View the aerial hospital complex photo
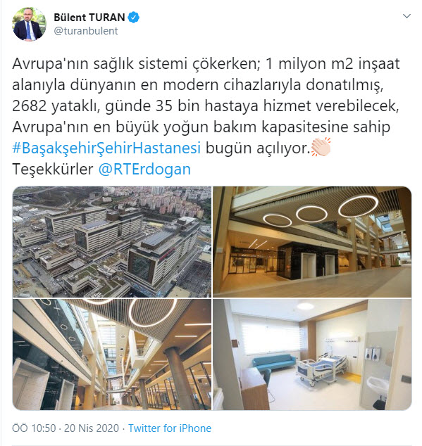The width and height of the screenshot is (422, 446). pyautogui.click(x=112, y=242)
